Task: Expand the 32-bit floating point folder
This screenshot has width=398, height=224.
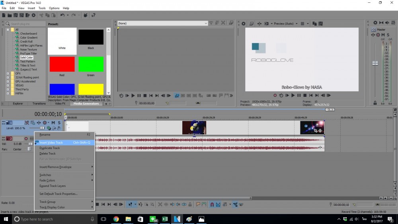Action: 8,78
